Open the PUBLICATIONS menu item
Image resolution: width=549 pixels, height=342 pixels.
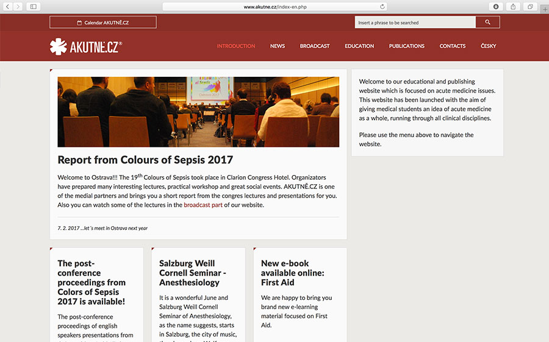pos(406,46)
